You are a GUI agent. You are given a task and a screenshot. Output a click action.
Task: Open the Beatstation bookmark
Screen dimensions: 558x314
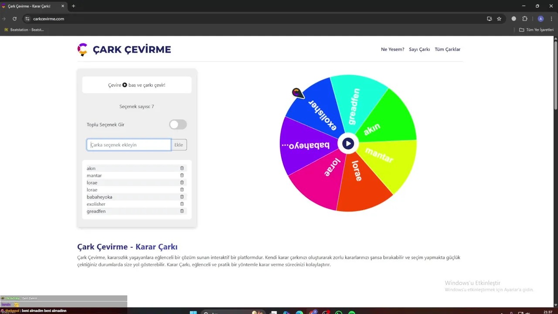pyautogui.click(x=24, y=30)
